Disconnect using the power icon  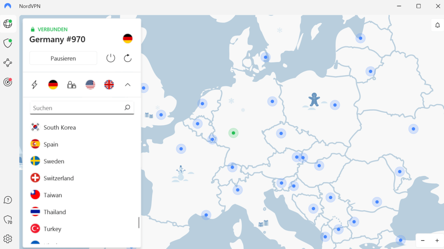tap(111, 58)
